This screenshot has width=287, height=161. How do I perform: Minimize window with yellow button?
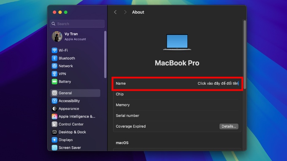(x=60, y=12)
